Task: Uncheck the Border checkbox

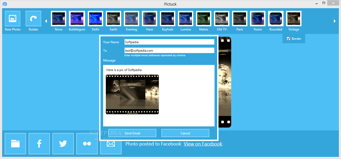Action: pyautogui.click(x=288, y=39)
